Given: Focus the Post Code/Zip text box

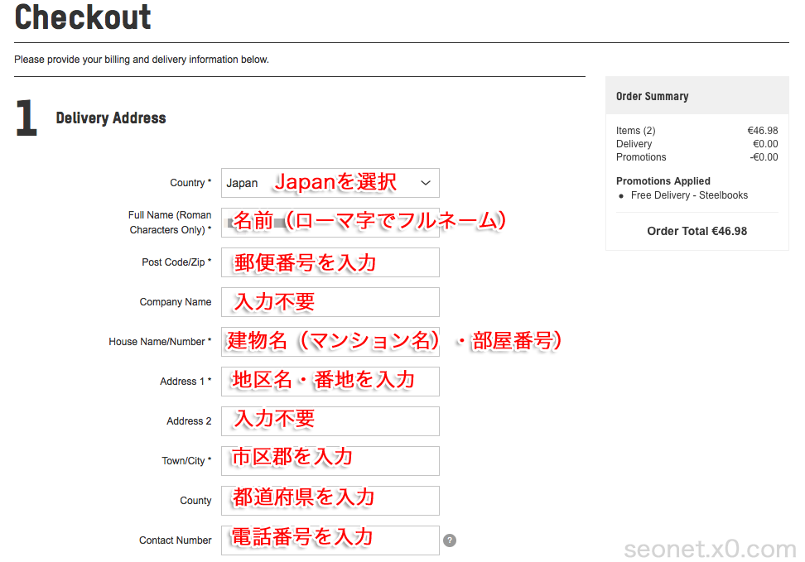Looking at the screenshot, I should [x=330, y=262].
